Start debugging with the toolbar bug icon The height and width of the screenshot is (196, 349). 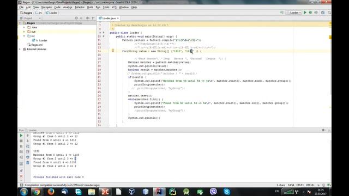point(310,13)
